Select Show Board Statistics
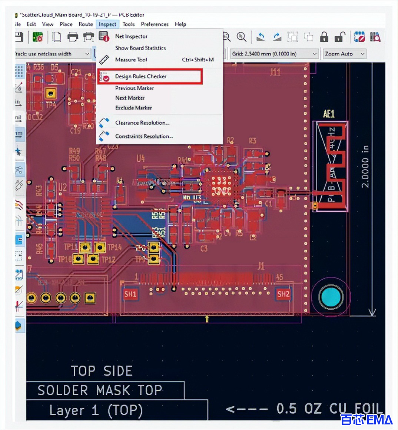 (x=160, y=48)
